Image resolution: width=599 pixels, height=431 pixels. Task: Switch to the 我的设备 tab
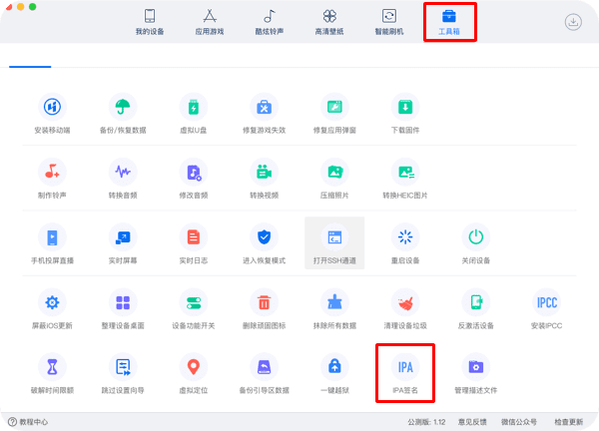point(150,22)
